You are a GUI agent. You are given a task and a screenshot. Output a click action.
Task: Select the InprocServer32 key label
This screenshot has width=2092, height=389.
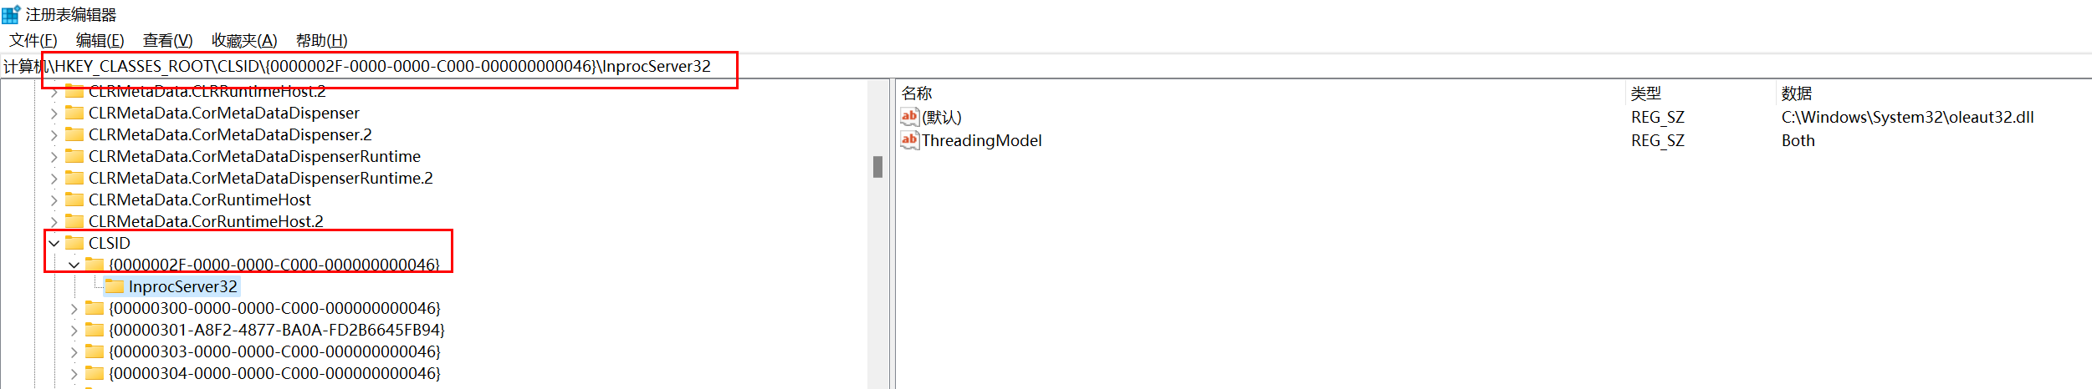[x=183, y=286]
